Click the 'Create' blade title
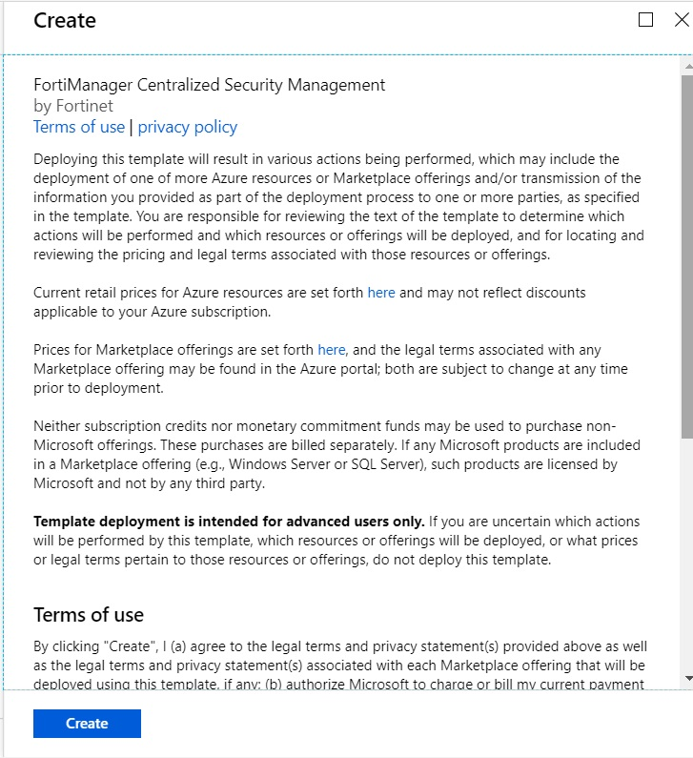693x758 pixels. (65, 20)
